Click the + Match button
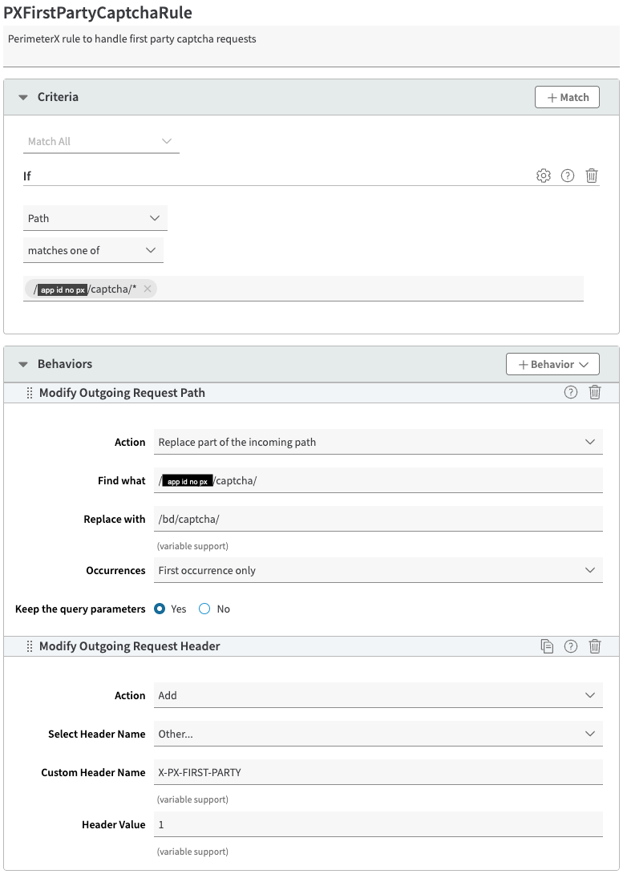 [567, 97]
